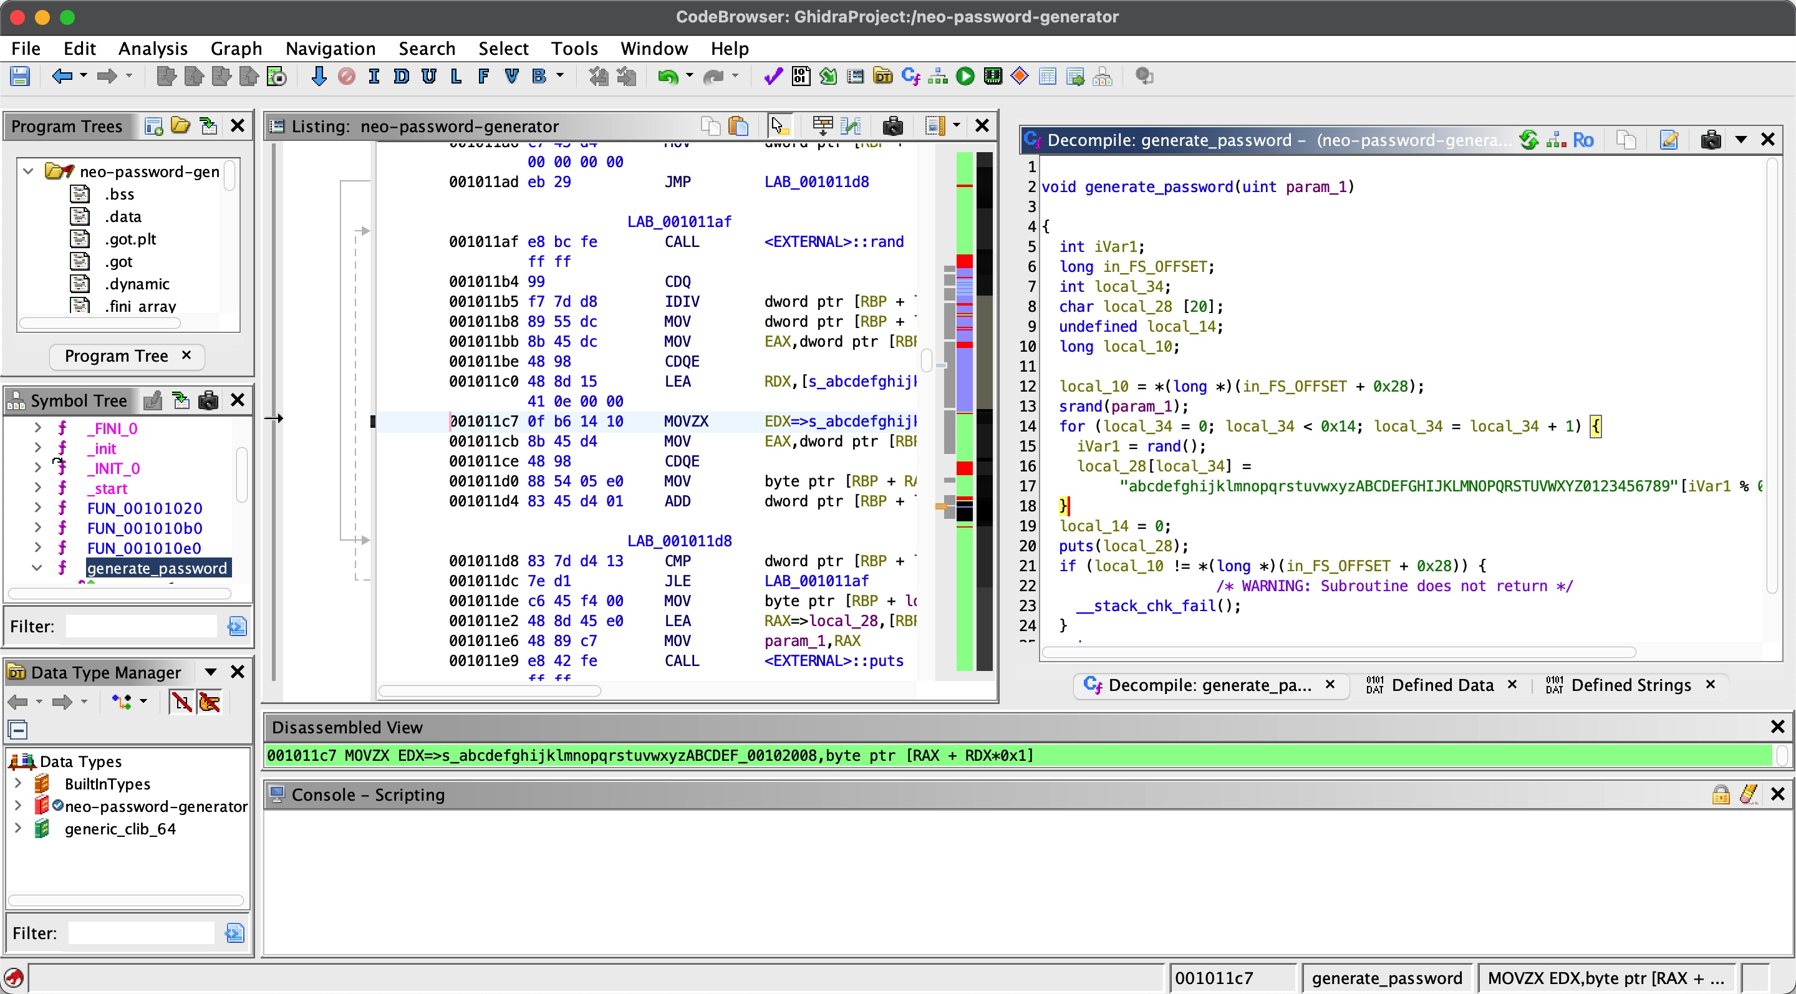
Task: Switch to the Defined Strings tab
Action: [1629, 685]
